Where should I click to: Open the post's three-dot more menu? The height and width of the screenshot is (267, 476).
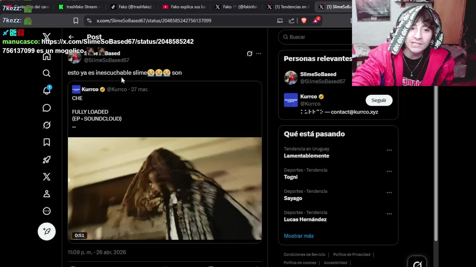coord(258,53)
